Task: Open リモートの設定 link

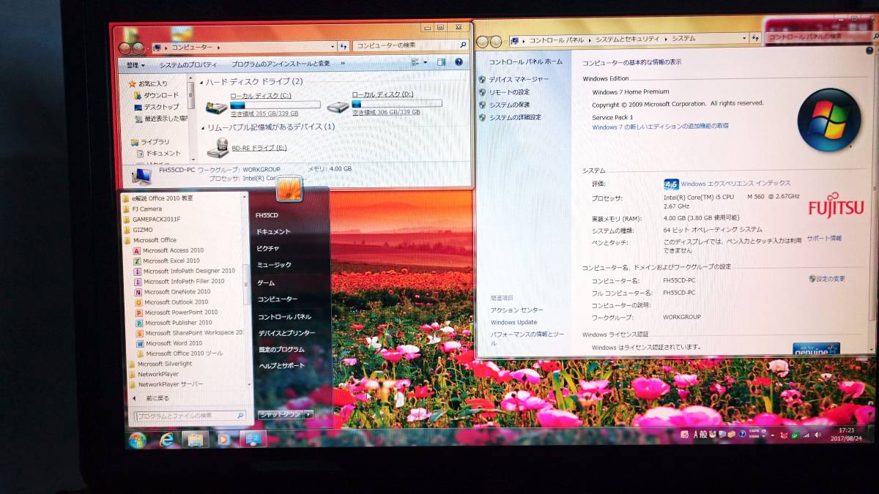Action: [504, 92]
